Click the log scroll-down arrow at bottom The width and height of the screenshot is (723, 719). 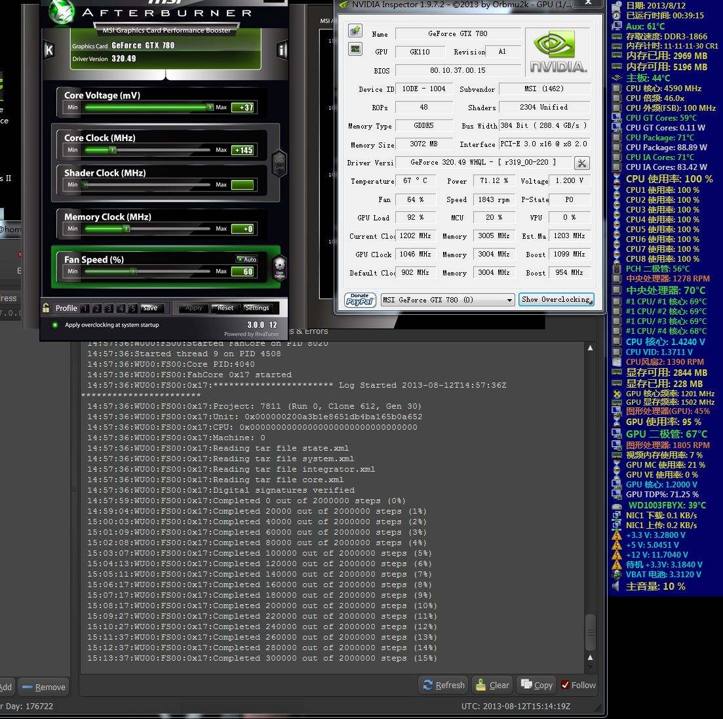[x=590, y=668]
